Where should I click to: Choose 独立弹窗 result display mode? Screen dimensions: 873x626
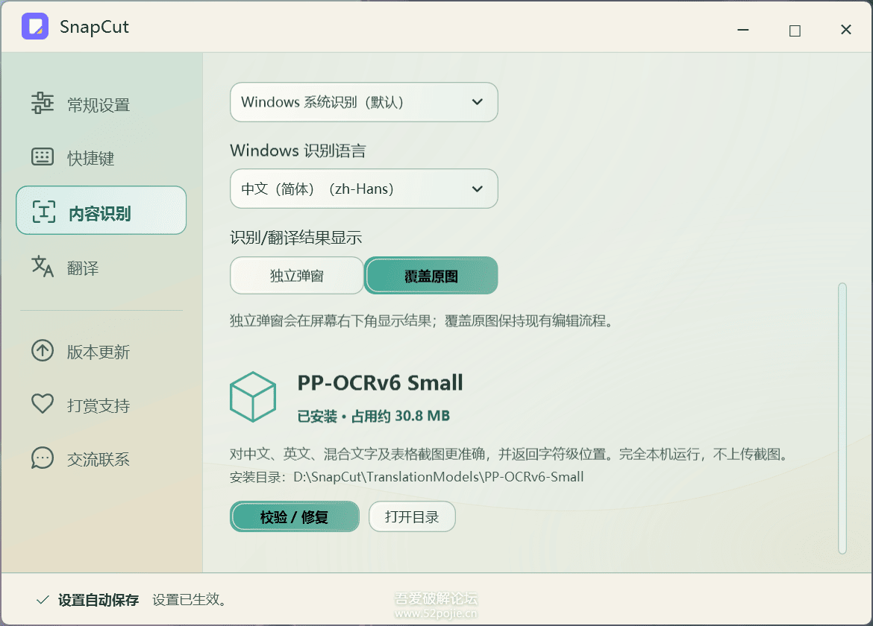[x=297, y=276]
